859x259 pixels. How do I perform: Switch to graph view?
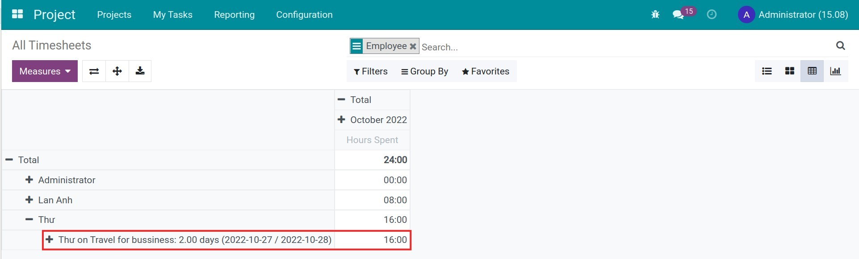click(x=835, y=71)
